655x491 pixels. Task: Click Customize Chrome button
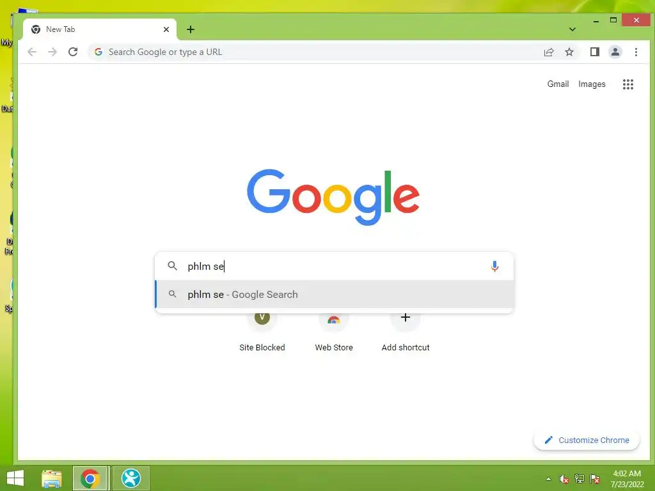tap(587, 440)
